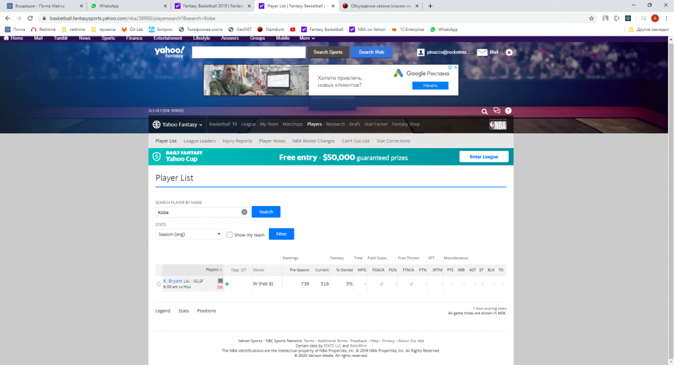The image size is (674, 365).
Task: Open the Season (avg) stats dropdown
Action: point(189,234)
